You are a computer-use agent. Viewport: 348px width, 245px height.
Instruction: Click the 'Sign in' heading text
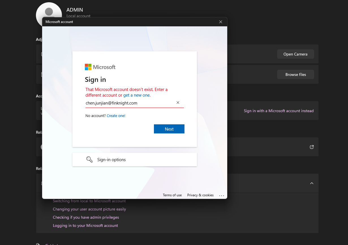(95, 80)
